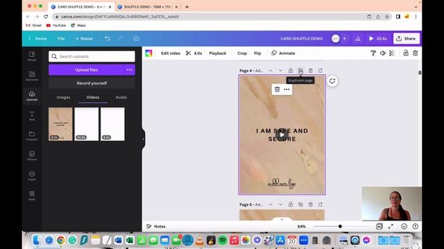
Task: Open the grid view pages icon
Action: click(379, 226)
